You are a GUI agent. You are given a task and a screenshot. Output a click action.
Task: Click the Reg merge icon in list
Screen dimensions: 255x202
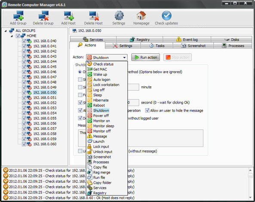[89, 172]
